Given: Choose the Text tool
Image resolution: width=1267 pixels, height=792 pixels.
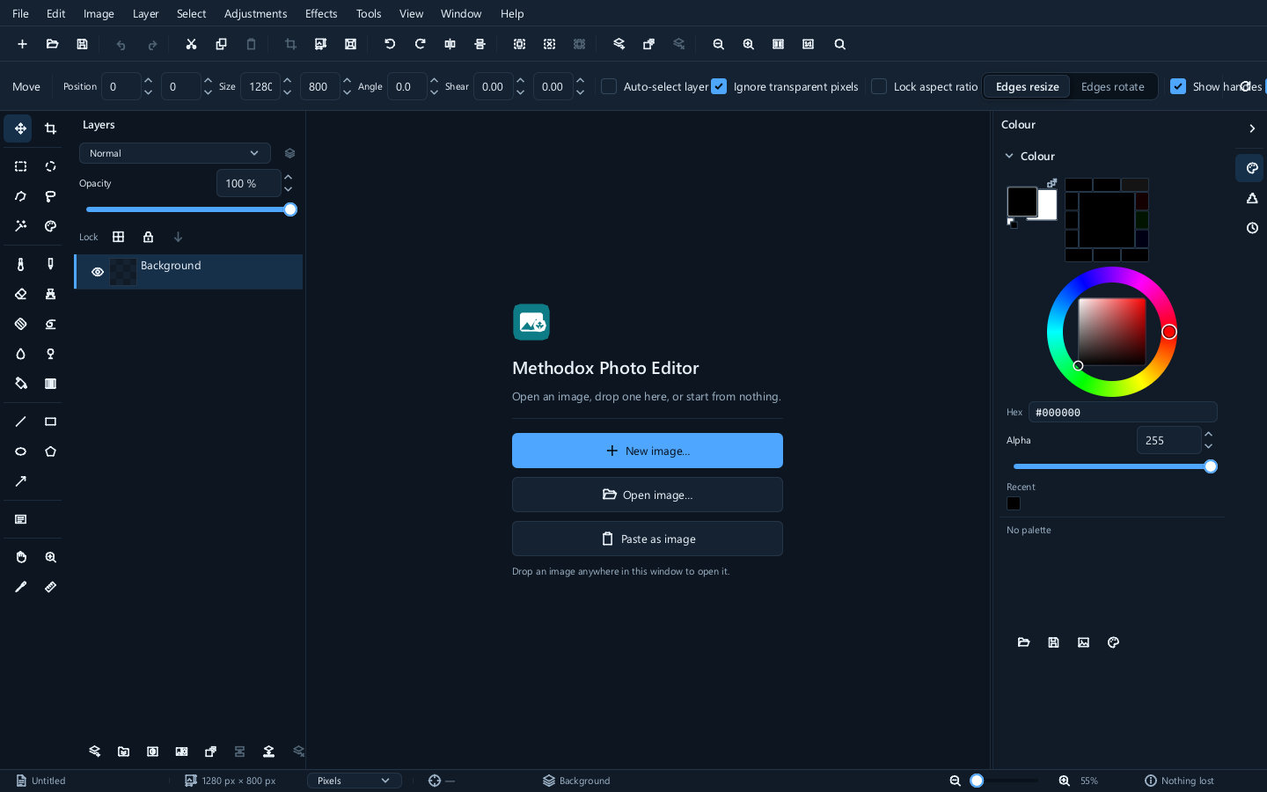Looking at the screenshot, I should click(x=20, y=519).
